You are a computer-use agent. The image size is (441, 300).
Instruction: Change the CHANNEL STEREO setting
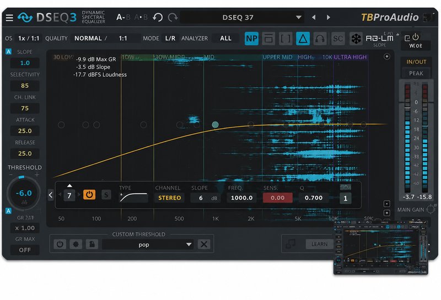(170, 198)
